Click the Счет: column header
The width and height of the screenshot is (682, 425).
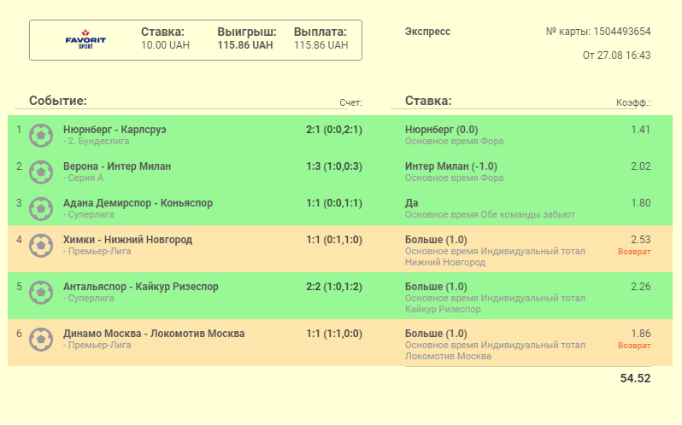tap(350, 102)
